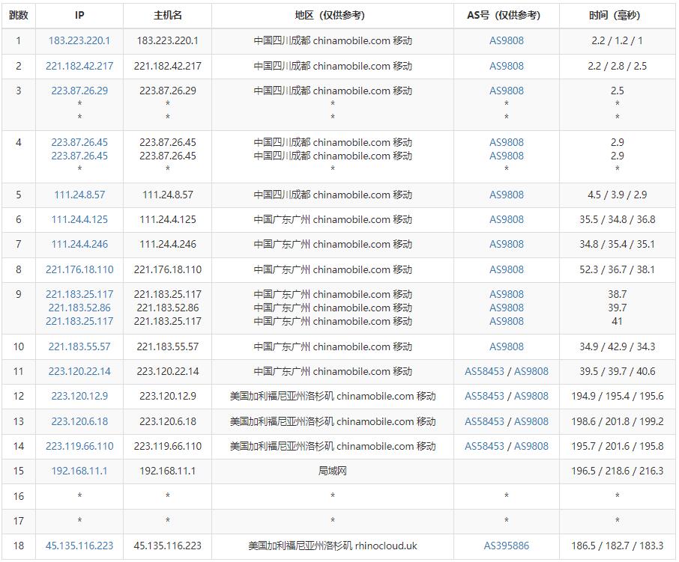Click time value 35.5 / 34.8 / 36.8
The width and height of the screenshot is (679, 562).
[x=617, y=219]
